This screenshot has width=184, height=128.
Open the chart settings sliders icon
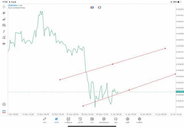(4, 25)
